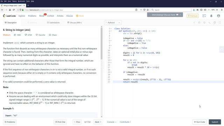Click the description panel scrollbar
The height and width of the screenshot is (126, 224).
tap(101, 43)
